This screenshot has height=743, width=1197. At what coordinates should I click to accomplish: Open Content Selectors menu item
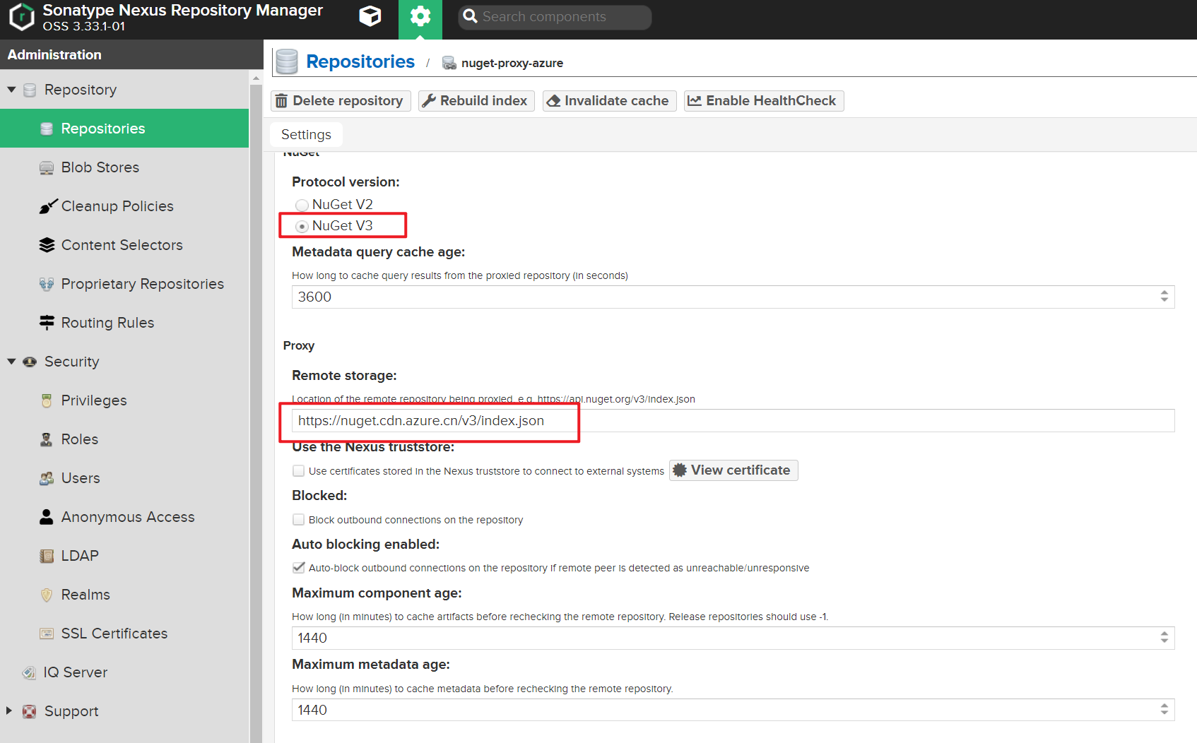tap(124, 245)
